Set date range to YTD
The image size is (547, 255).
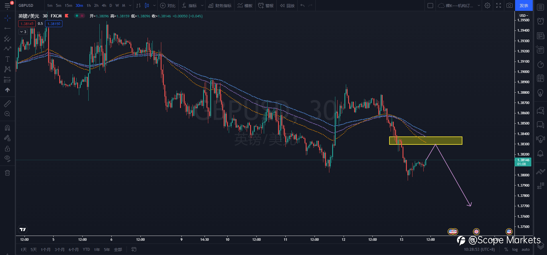pyautogui.click(x=86, y=250)
